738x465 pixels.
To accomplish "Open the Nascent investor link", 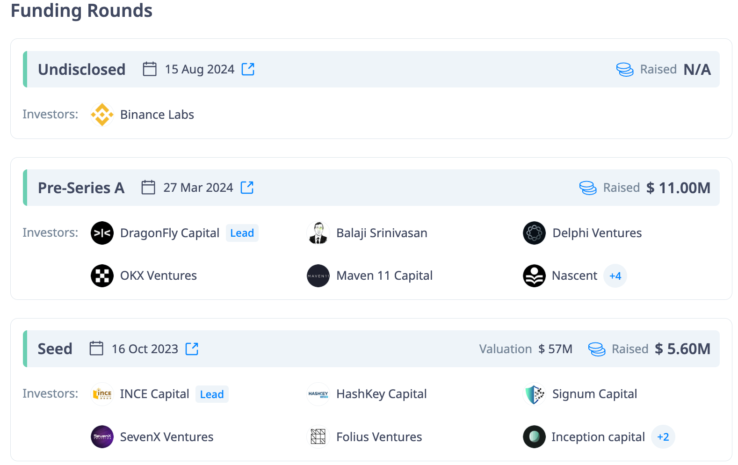I will (574, 276).
